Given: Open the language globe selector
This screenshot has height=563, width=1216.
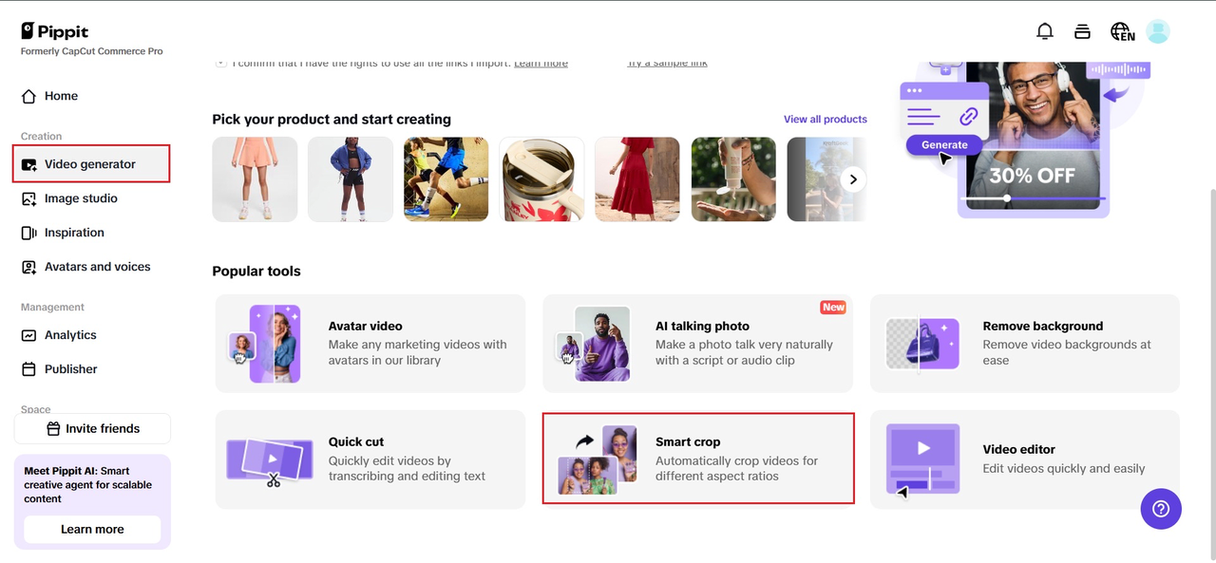Looking at the screenshot, I should 1122,31.
